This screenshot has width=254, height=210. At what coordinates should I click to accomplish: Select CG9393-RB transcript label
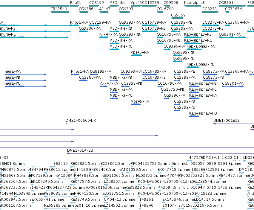coord(130,34)
